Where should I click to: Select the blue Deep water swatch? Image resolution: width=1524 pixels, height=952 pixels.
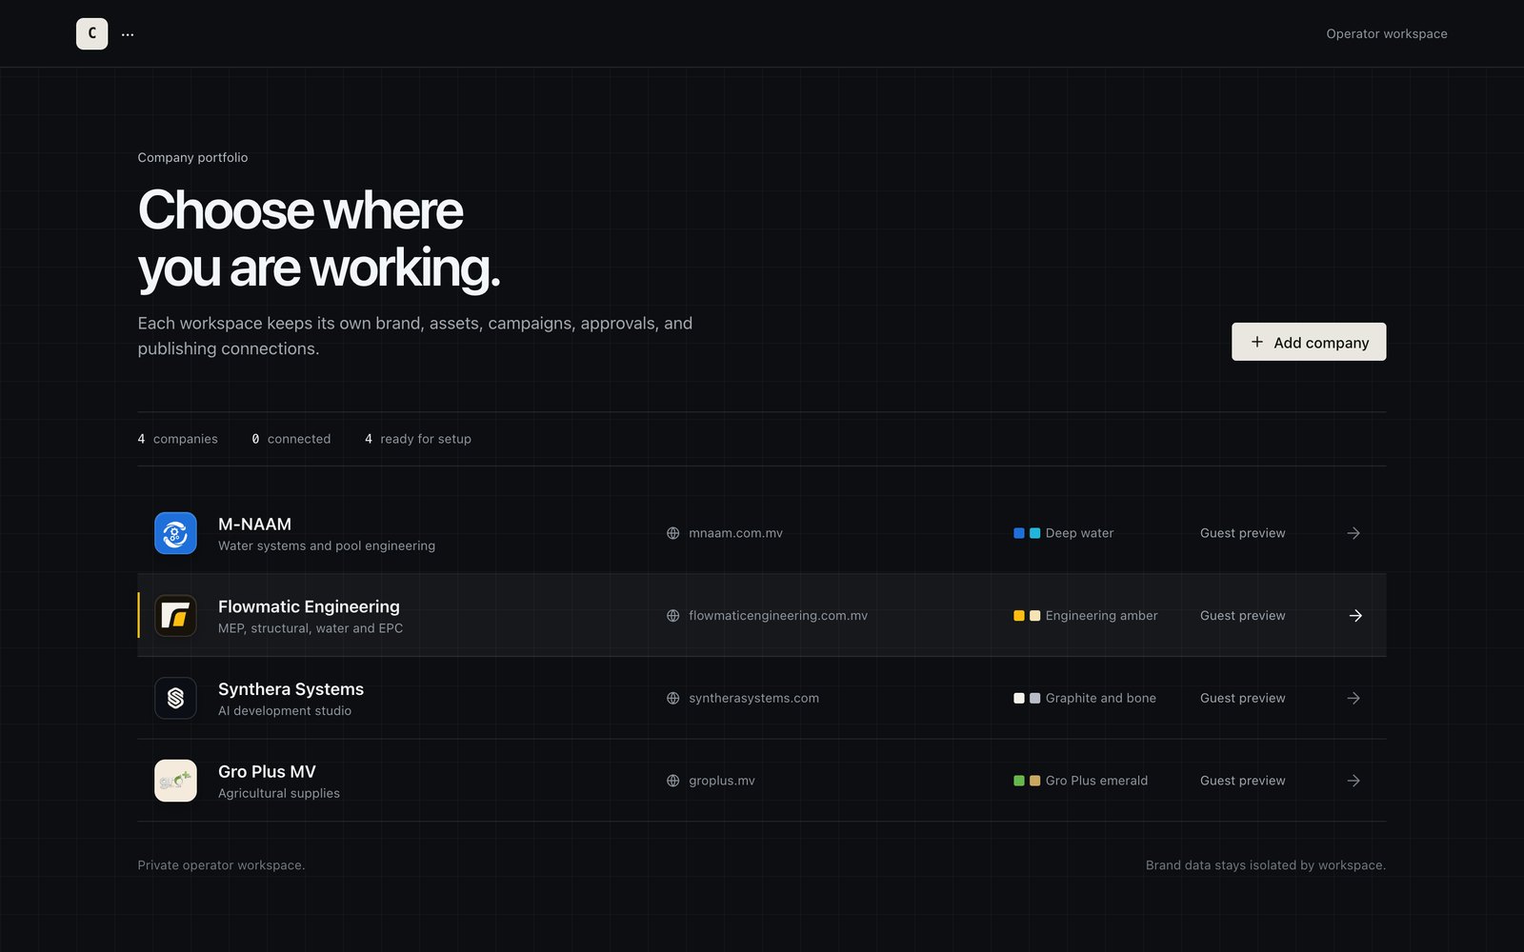pyautogui.click(x=1019, y=533)
